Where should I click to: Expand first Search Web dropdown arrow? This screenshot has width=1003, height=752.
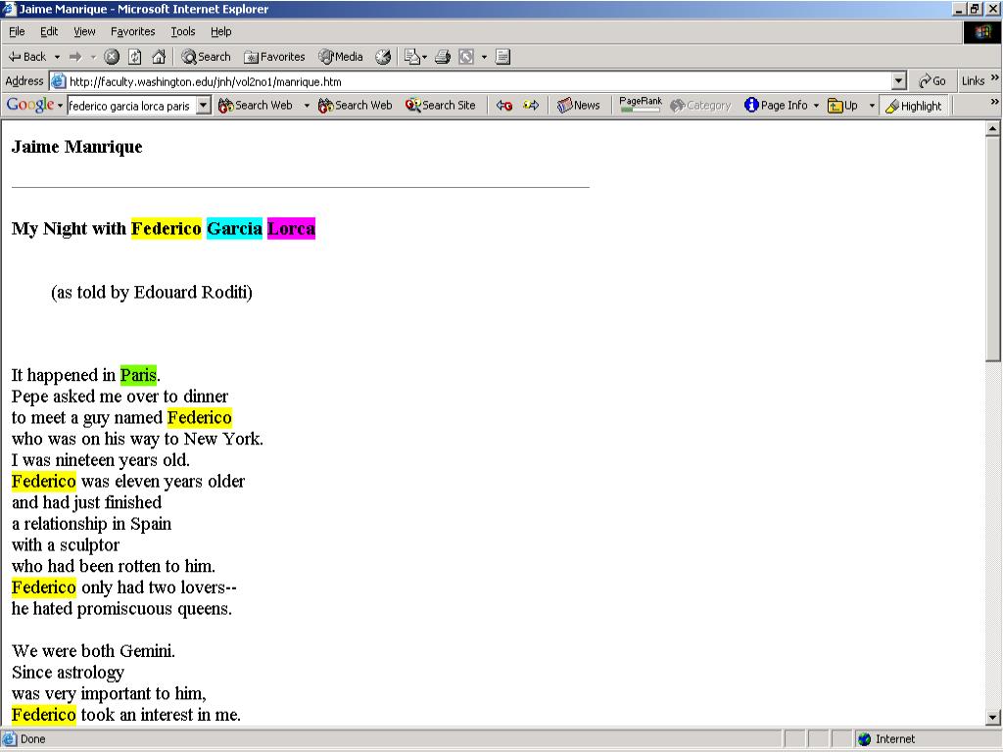click(307, 106)
